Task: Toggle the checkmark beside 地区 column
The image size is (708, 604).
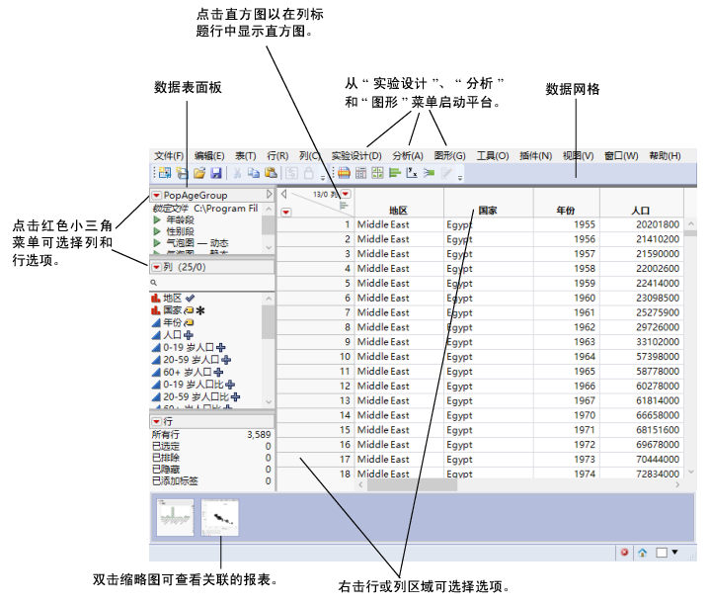Action: 191,298
